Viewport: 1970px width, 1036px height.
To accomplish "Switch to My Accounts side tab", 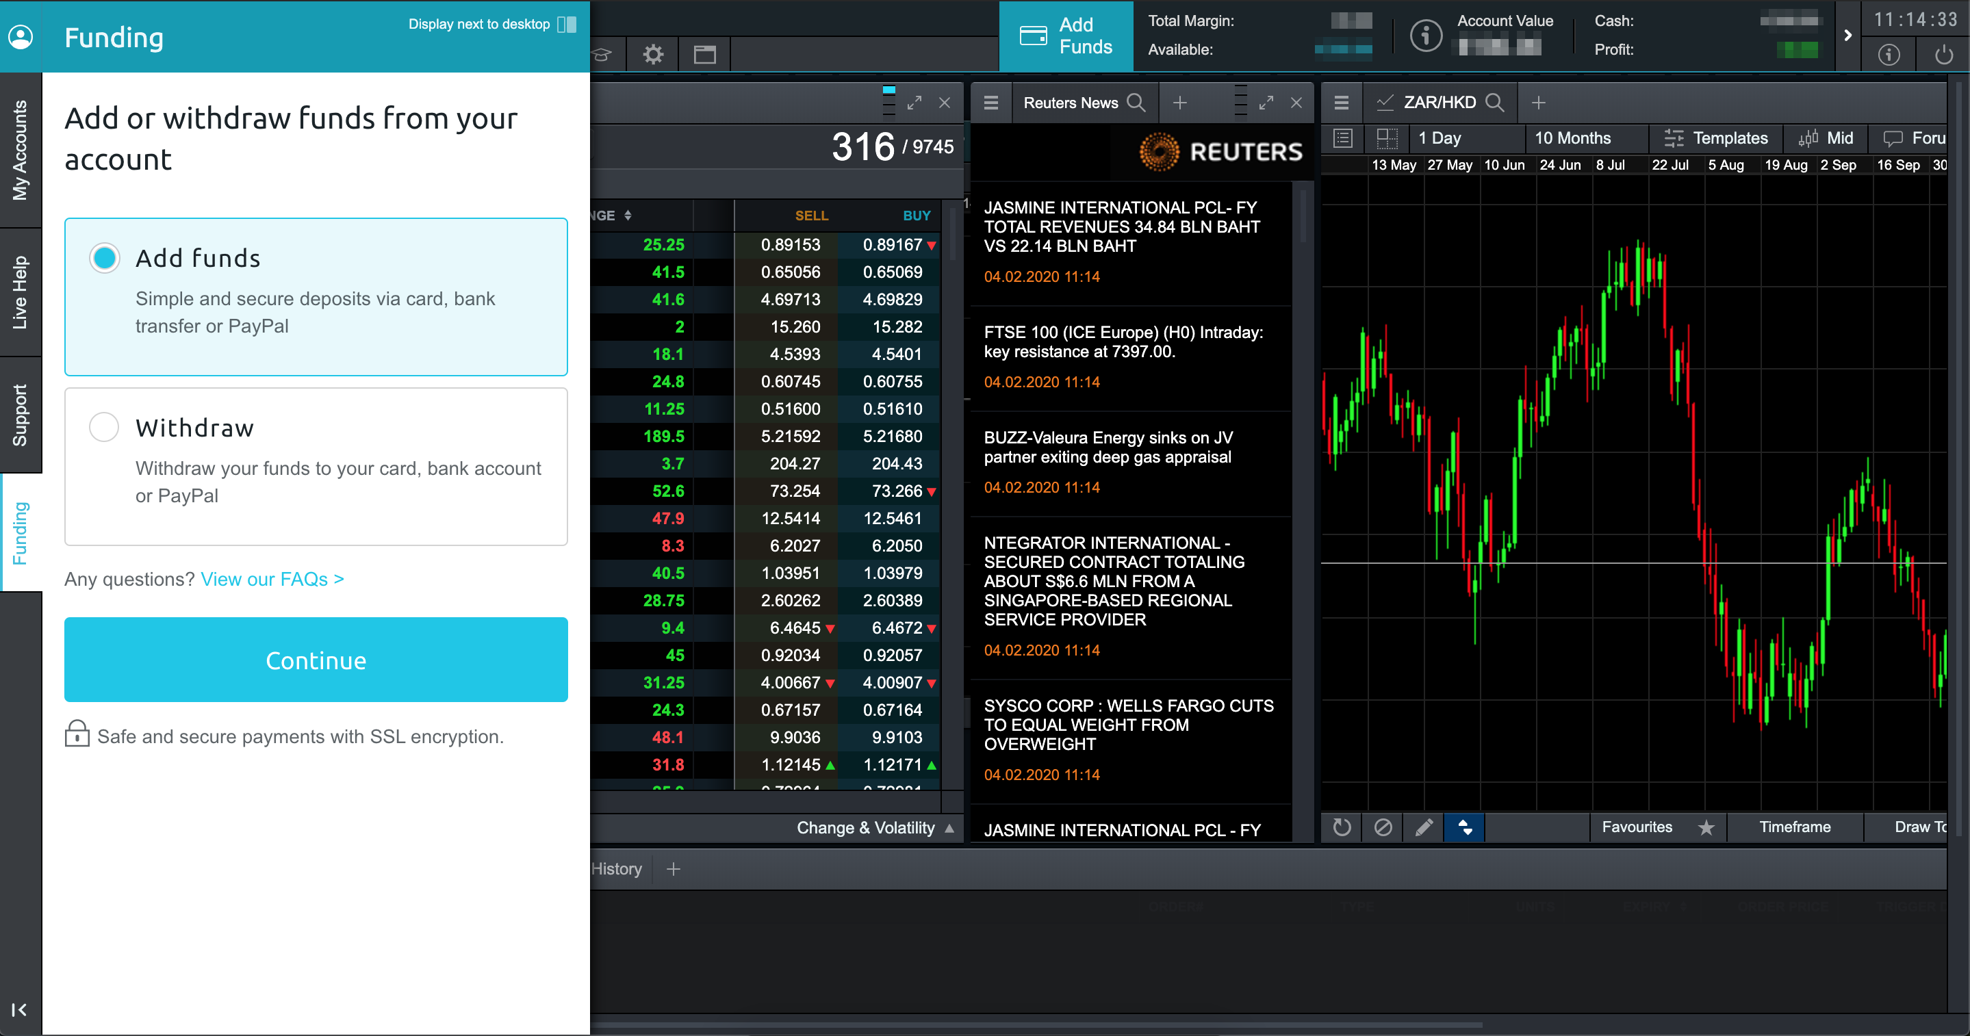I will [x=20, y=151].
